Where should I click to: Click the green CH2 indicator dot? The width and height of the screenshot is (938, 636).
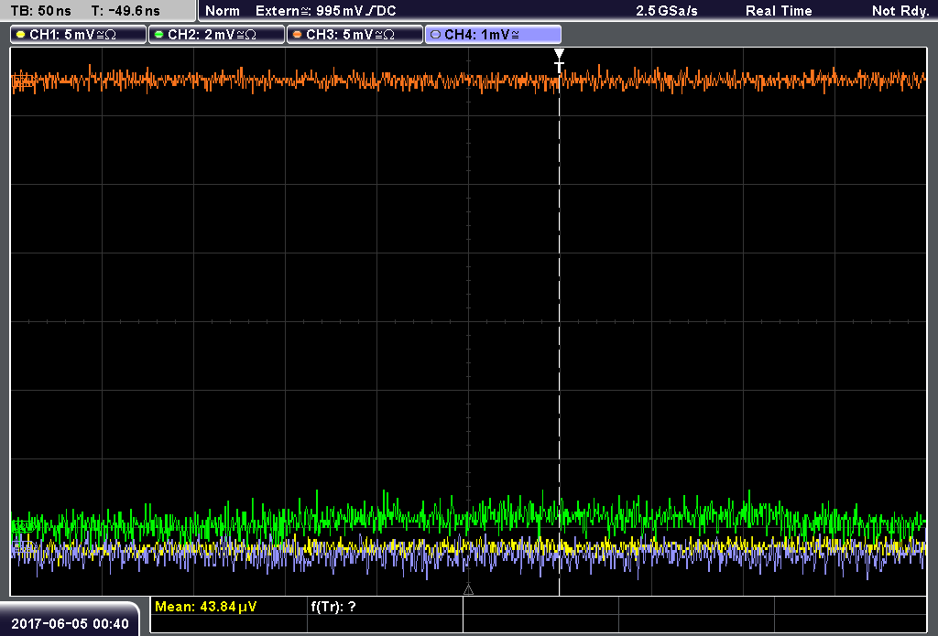[158, 35]
